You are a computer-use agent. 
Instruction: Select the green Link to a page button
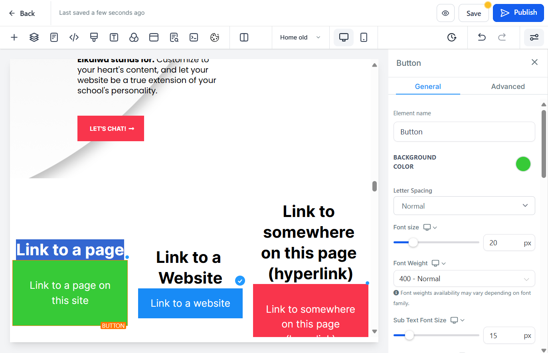(x=70, y=293)
